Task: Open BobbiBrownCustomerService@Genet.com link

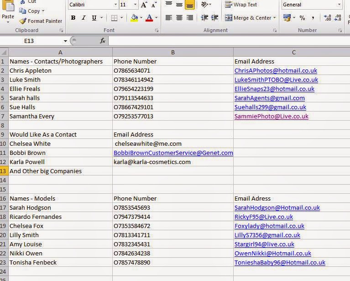Action: (173, 153)
